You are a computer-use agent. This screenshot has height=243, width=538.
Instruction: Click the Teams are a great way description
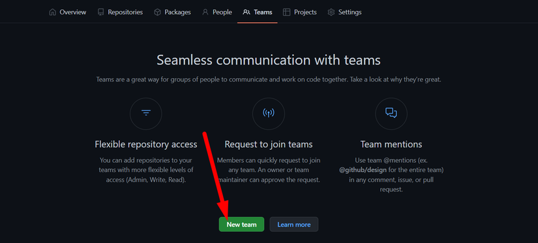269,79
